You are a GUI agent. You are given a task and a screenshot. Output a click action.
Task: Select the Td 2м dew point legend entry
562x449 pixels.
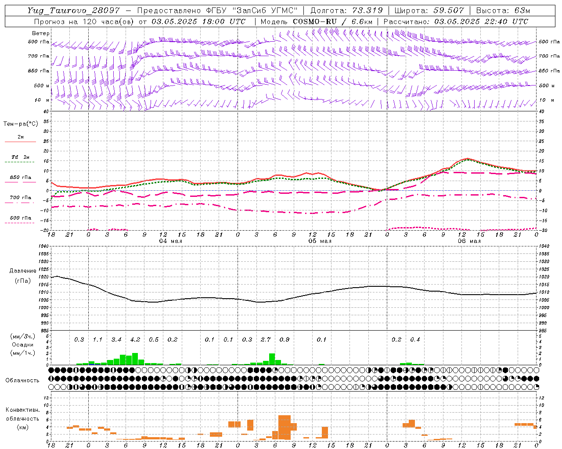(x=21, y=157)
